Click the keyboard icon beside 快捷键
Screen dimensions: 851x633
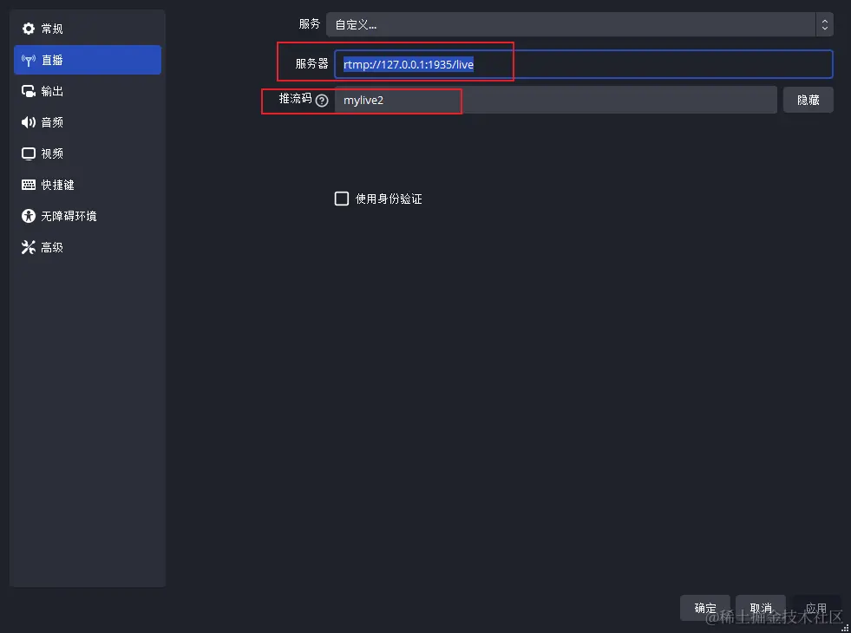click(x=29, y=185)
